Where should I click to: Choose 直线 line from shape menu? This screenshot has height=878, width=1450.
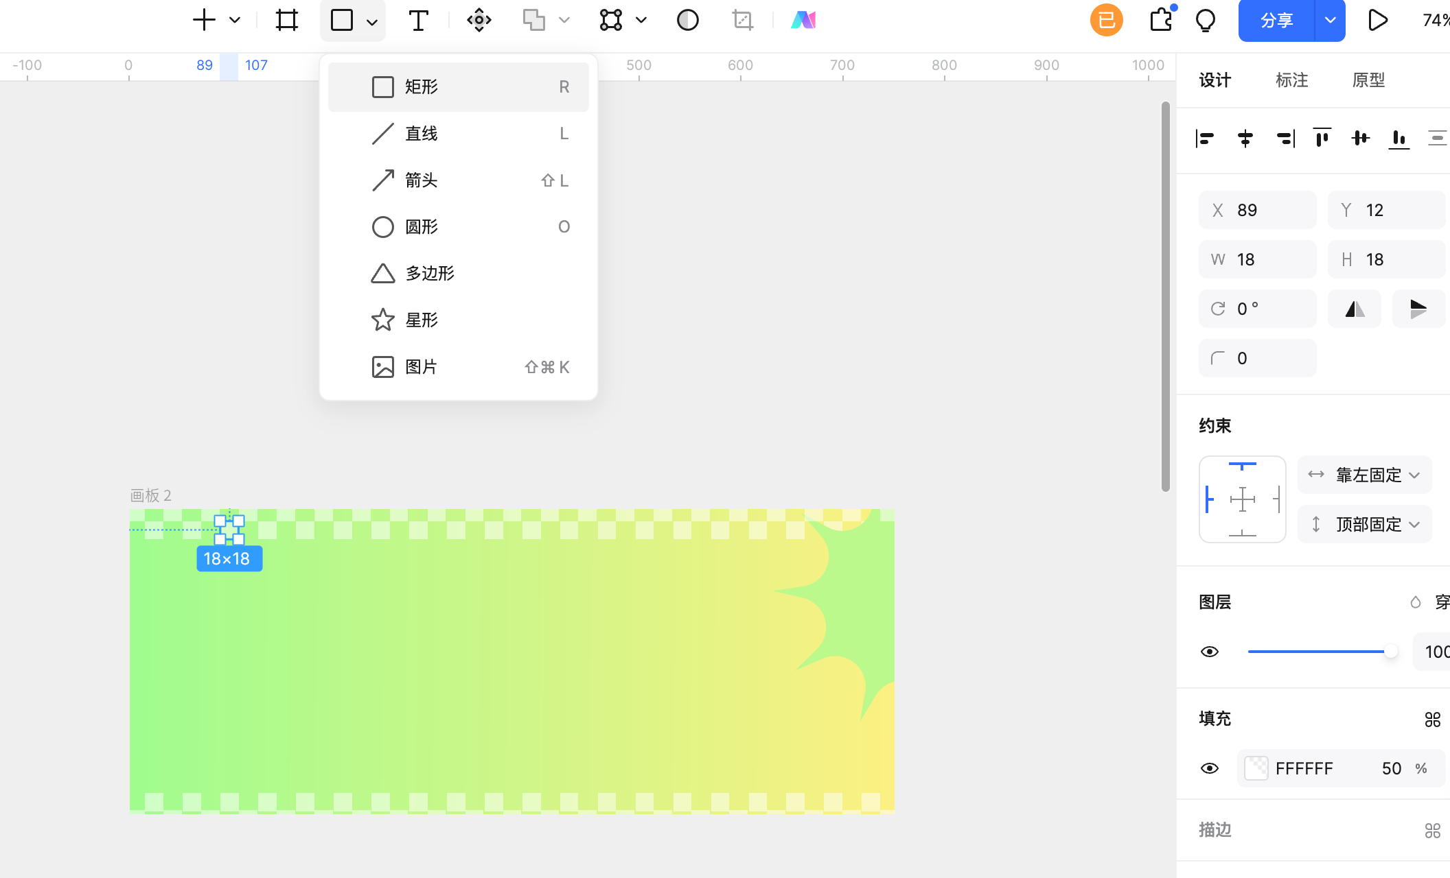(x=459, y=134)
